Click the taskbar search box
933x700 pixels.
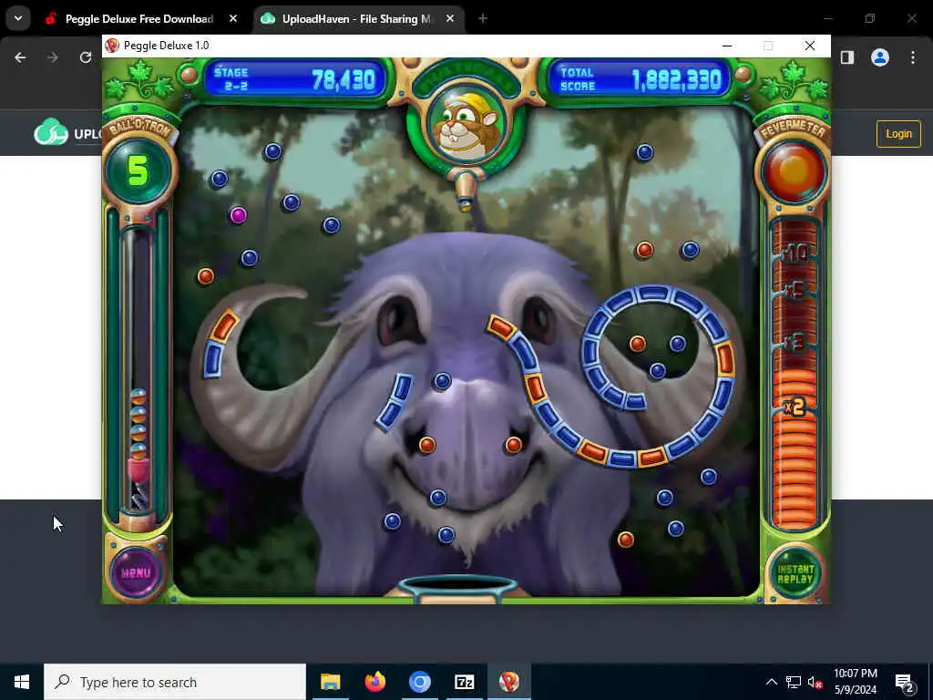[175, 682]
